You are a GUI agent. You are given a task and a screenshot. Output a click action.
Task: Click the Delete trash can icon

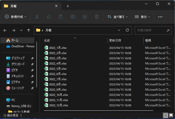[x=97, y=17]
